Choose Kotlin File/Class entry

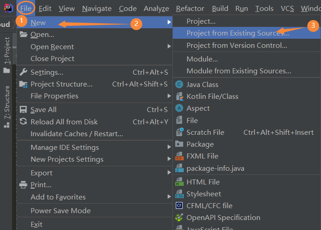(212, 96)
